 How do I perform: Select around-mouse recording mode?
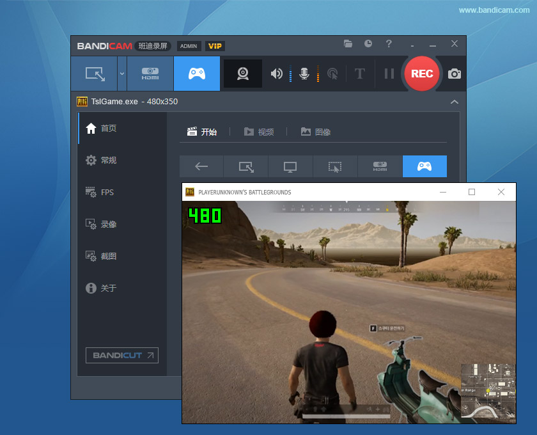335,166
